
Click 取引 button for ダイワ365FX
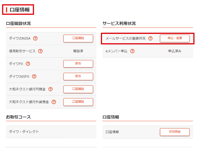pos(78,76)
